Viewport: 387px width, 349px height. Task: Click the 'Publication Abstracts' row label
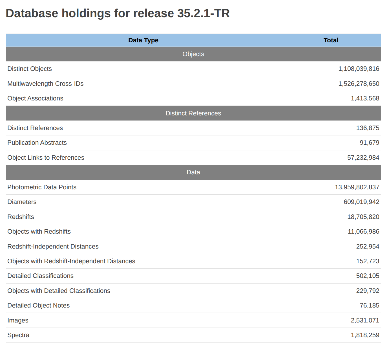tap(37, 143)
